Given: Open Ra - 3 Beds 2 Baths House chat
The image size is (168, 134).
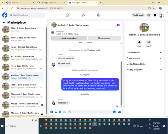Looking at the screenshot, I should [x=23, y=58].
